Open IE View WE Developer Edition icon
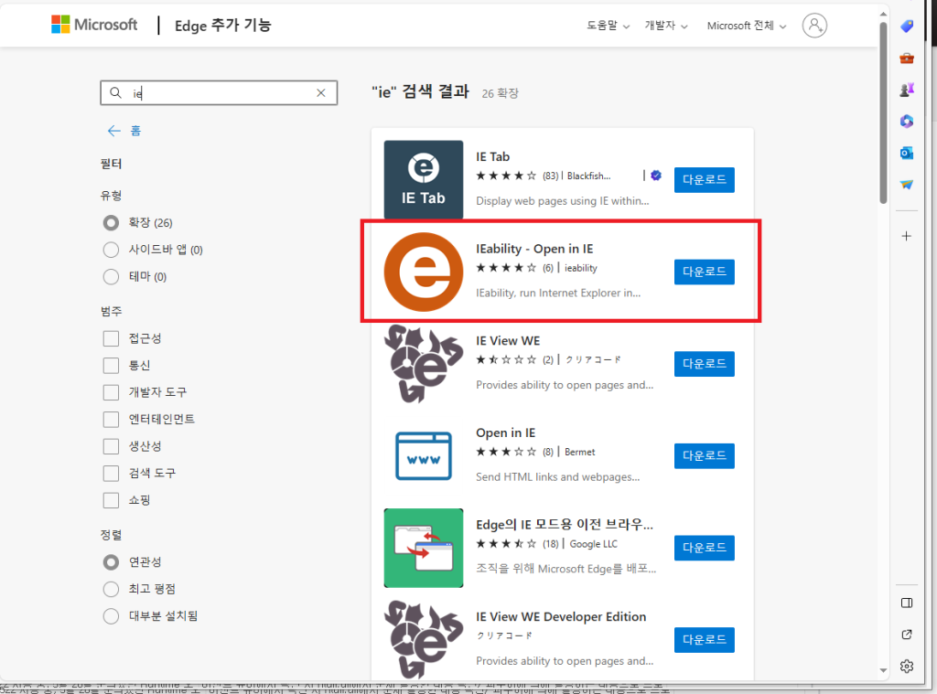This screenshot has height=694, width=937. pos(423,640)
